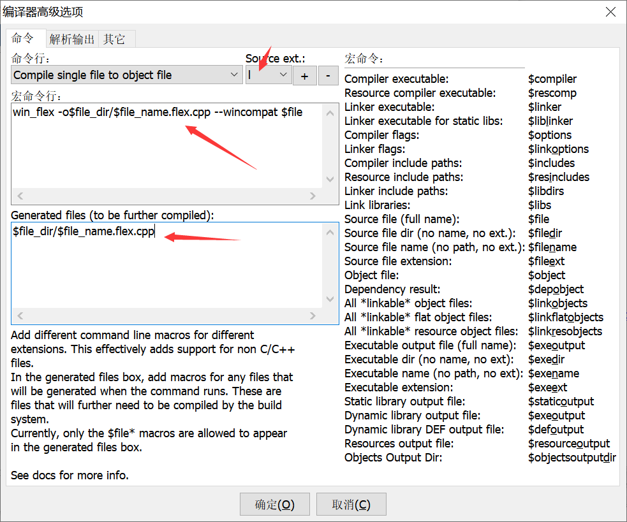
Task: Click the 'Objects Output Dir:' label
Action: 394,458
